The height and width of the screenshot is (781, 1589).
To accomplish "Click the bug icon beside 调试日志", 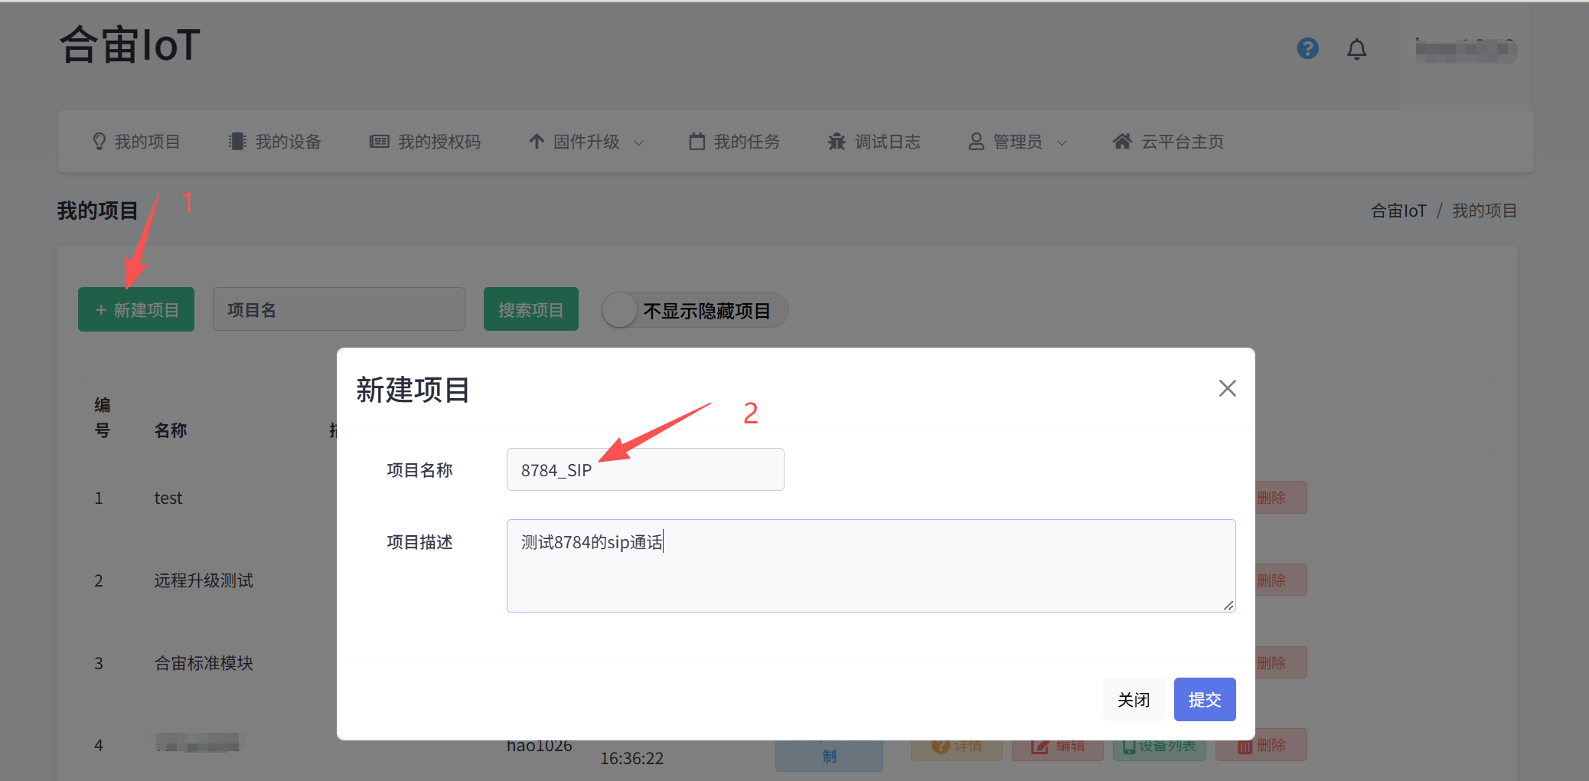I will 837,142.
